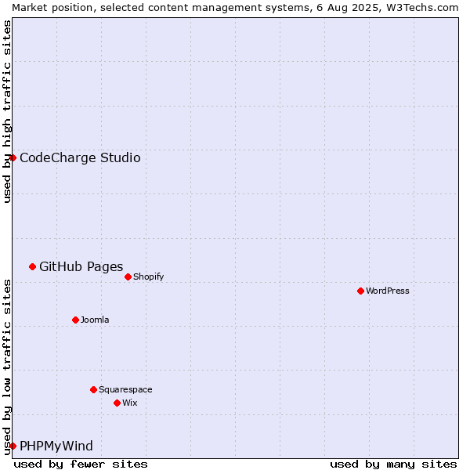Click the 'GitHub Pages' label text
Screen dimensions: 470x470
coord(81,267)
